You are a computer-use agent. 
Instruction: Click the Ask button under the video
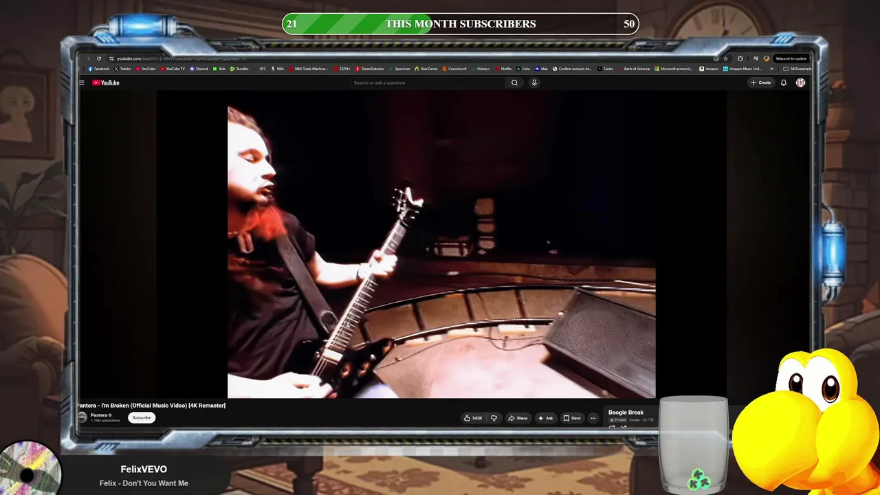point(545,418)
